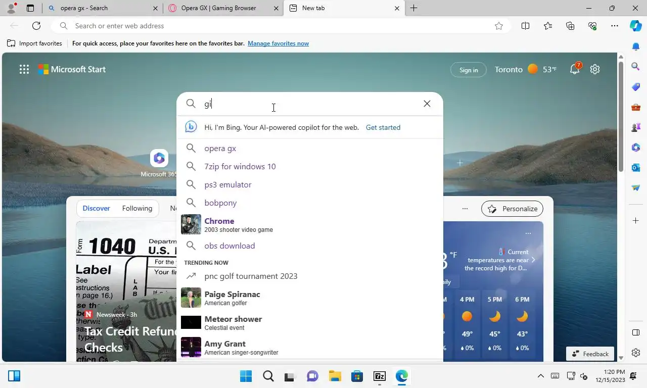
Task: Select trending Amy Grant
Action: click(310, 348)
